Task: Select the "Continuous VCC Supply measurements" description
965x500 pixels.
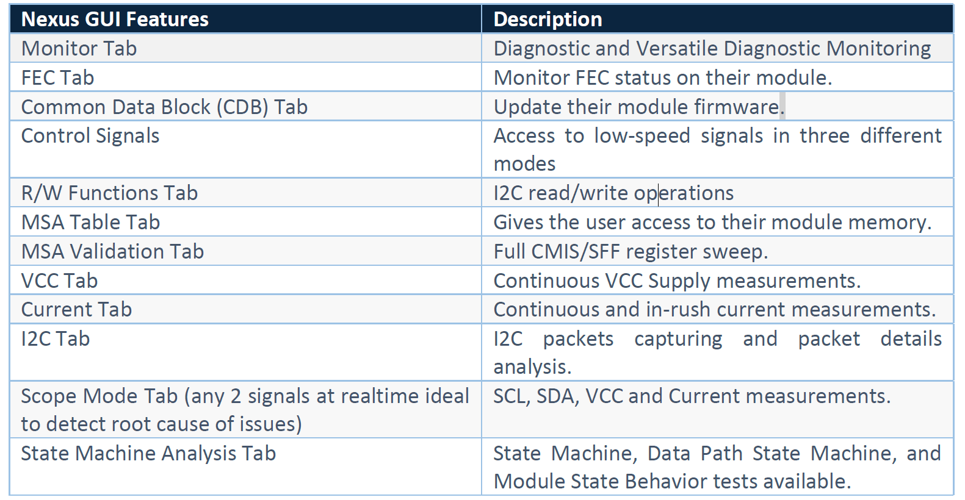Action: [677, 281]
